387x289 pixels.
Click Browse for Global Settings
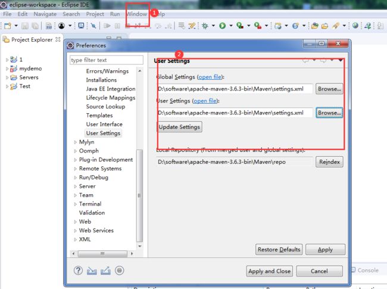329,89
